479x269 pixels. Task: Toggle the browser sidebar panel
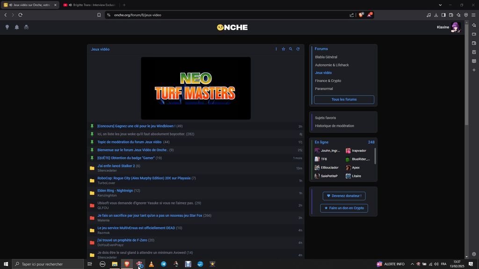(x=443, y=15)
